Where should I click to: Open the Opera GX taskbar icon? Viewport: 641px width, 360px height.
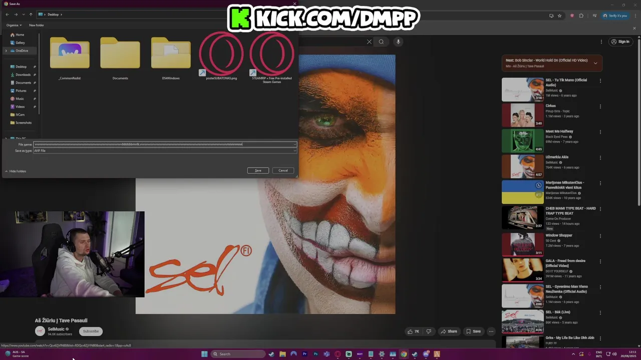point(338,354)
